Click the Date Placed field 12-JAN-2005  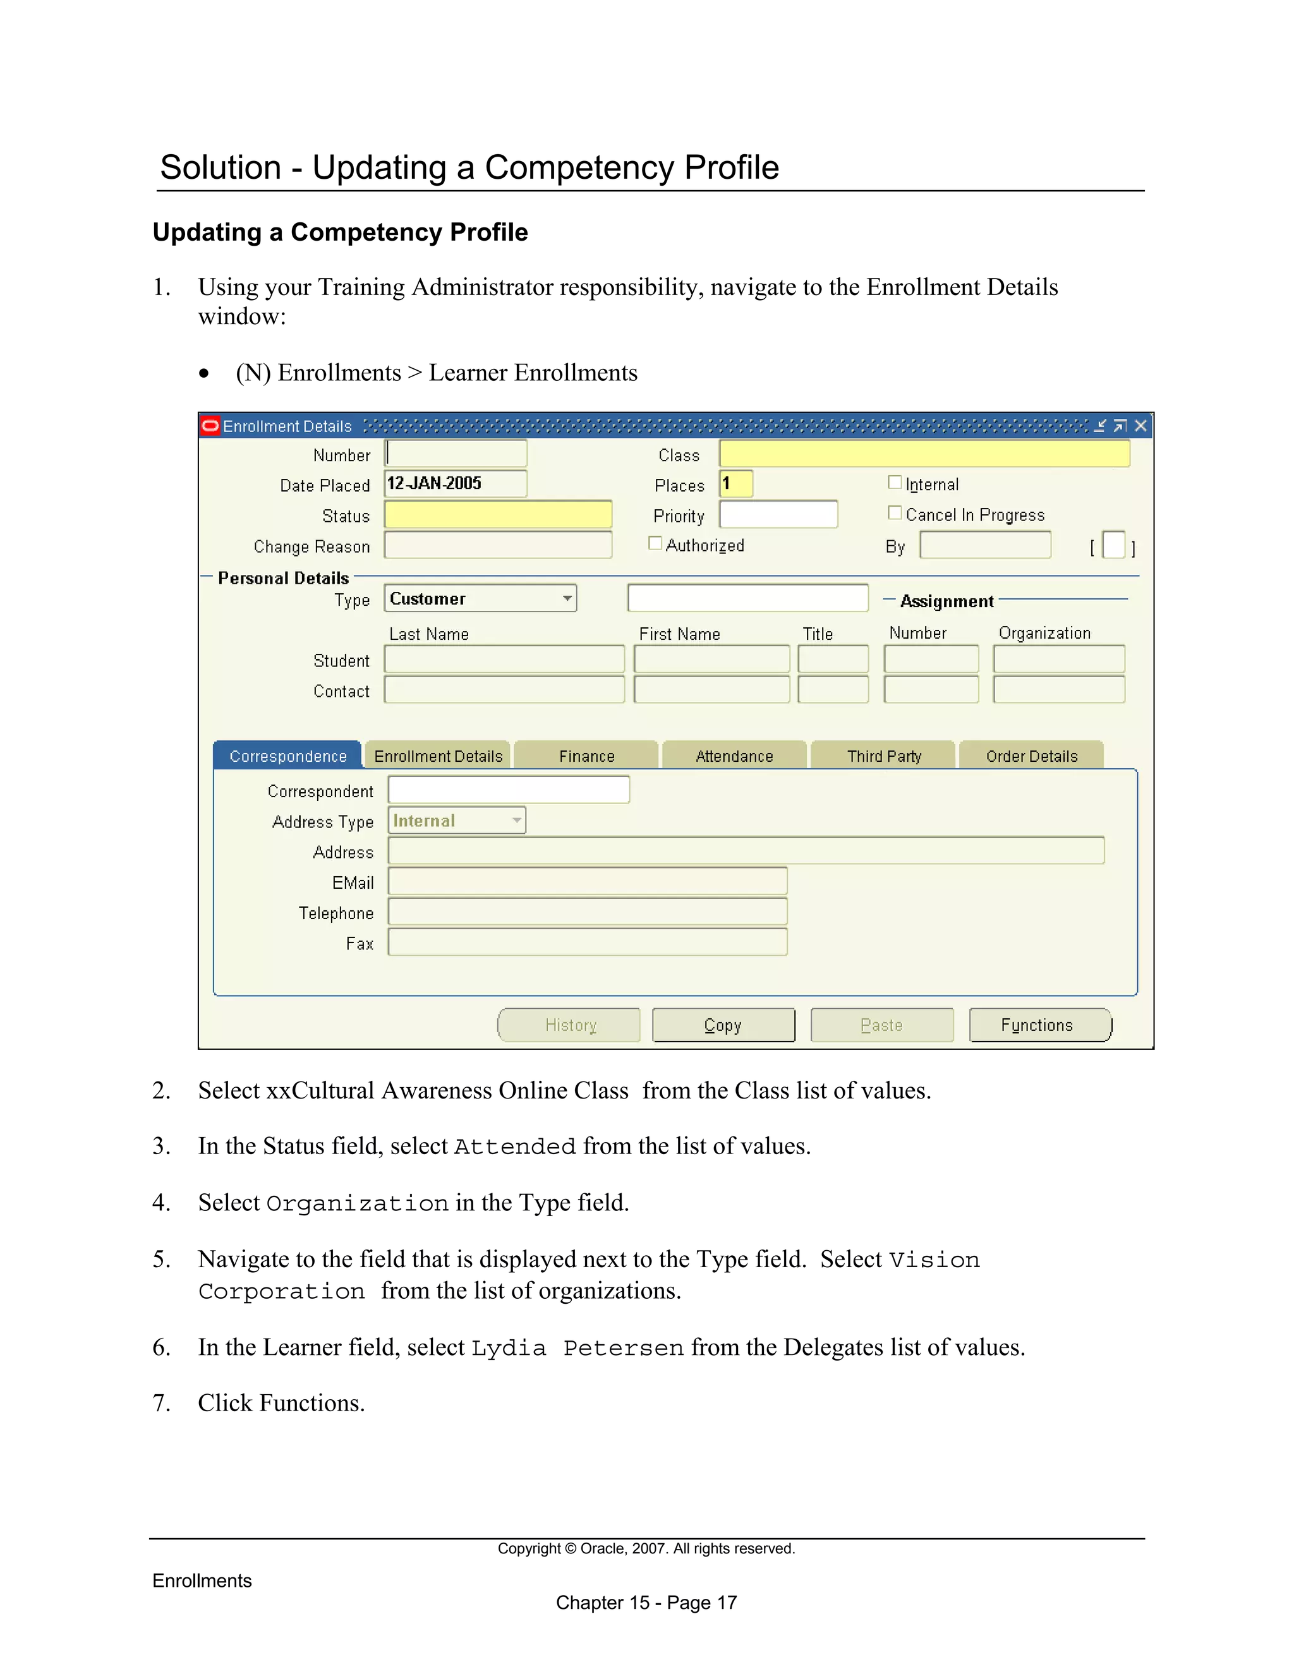456,484
